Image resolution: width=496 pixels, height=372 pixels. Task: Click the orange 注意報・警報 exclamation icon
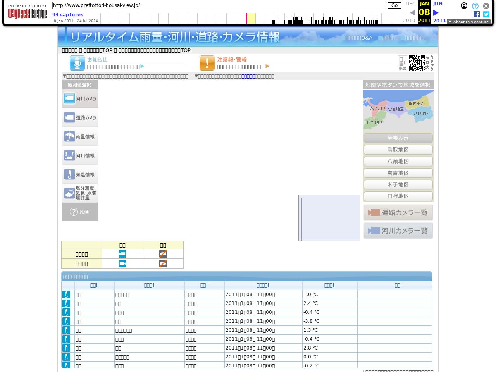(207, 63)
